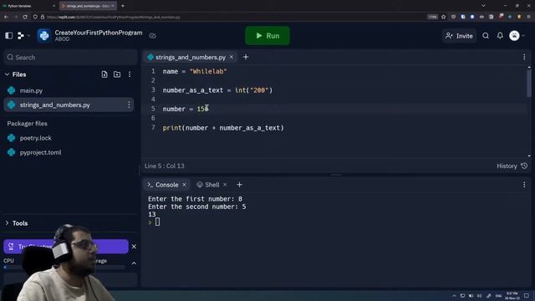Open options for strings_and_numbers.py file
535x301 pixels.
129,105
